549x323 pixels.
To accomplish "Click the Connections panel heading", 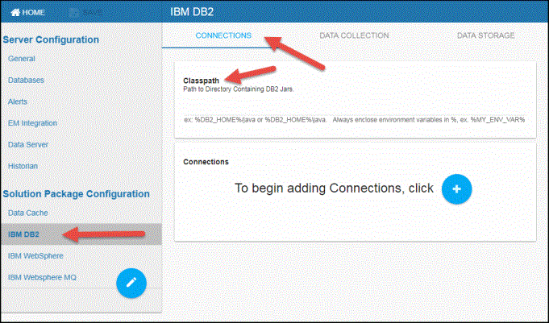I will pos(206,161).
